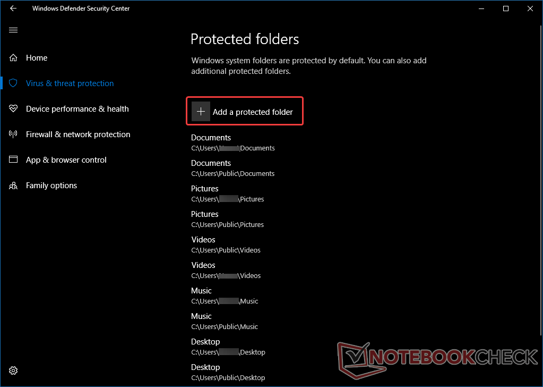Viewport: 543px width, 387px height.
Task: Select the Public Desktop folder entry
Action: click(x=228, y=372)
